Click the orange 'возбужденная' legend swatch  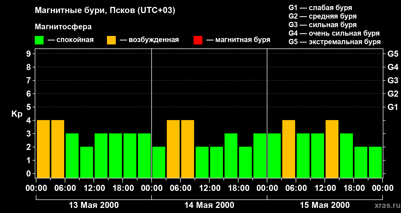pyautogui.click(x=111, y=40)
